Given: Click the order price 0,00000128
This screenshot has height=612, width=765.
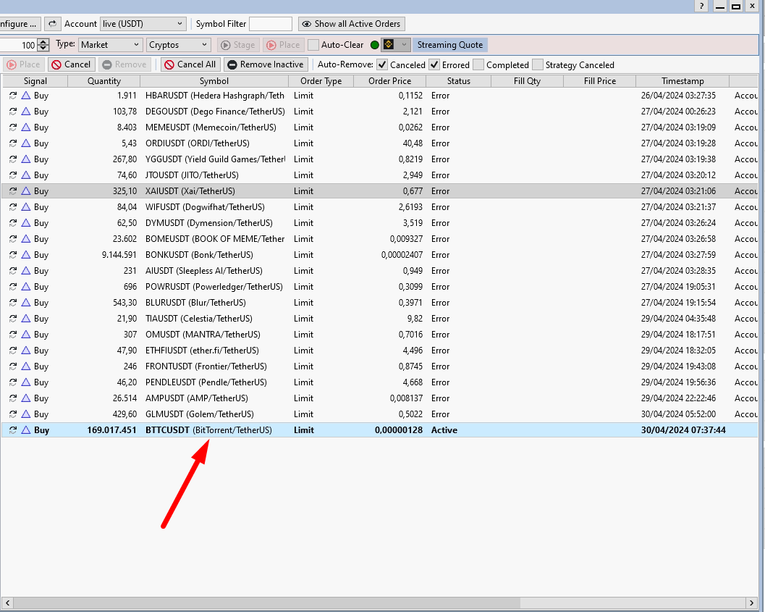Looking at the screenshot, I should coord(399,430).
